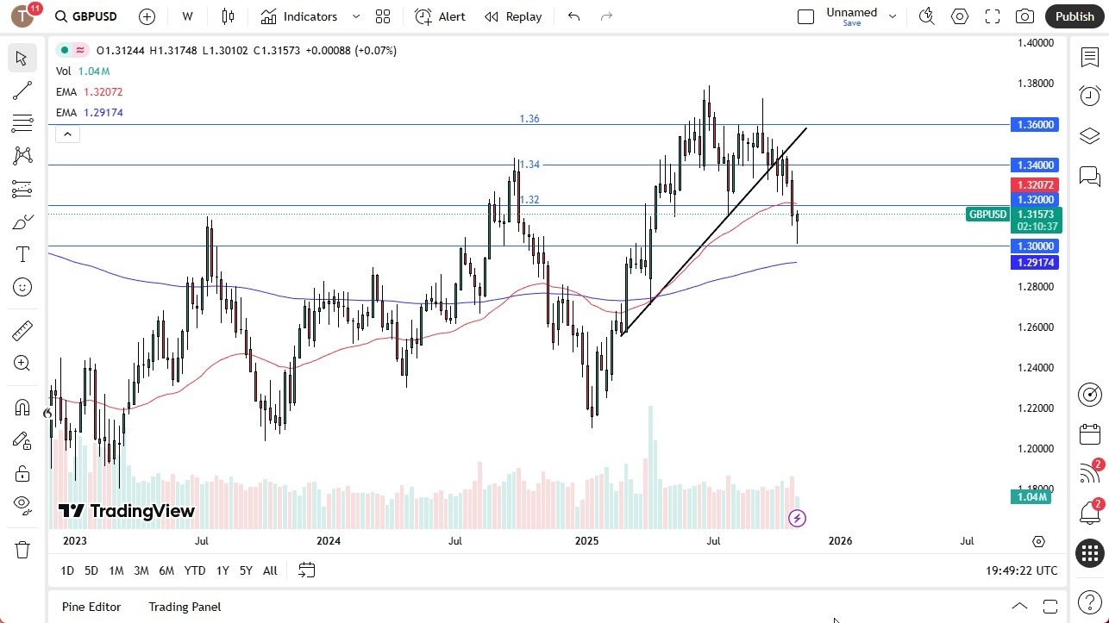The height and width of the screenshot is (623, 1109).
Task: Toggle magnet mode for drawings
Action: pos(22,407)
